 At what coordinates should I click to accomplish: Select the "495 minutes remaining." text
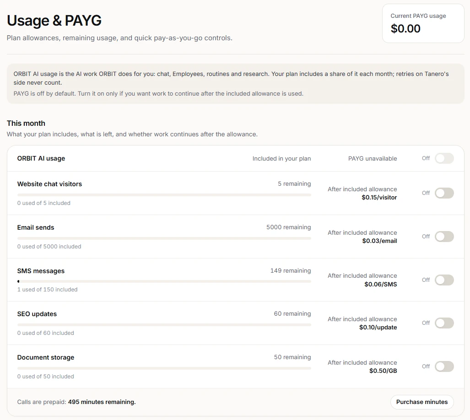tap(102, 402)
